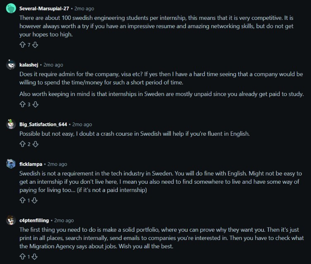Click ficklampa's blue avatar image
The image size is (311, 264).
pos(11,164)
